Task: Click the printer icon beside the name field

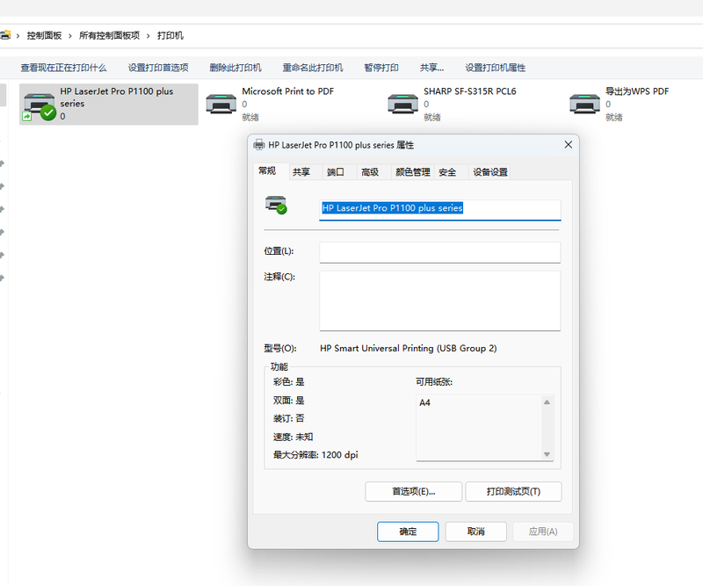Action: tap(276, 205)
